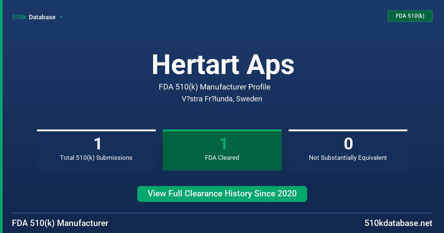Click View Full Clearance History Since 2020

(222, 194)
